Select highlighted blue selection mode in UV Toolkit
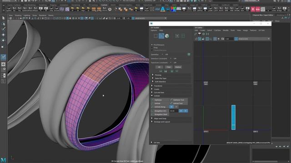The image size is (291, 163). point(161,36)
